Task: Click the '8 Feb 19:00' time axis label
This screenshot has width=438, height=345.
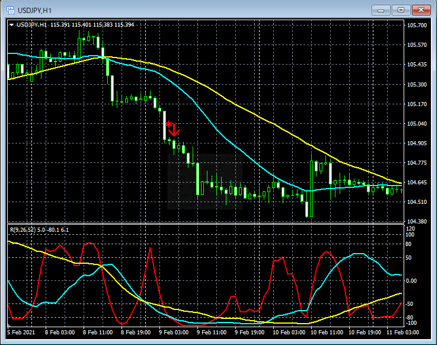Action: [x=136, y=333]
